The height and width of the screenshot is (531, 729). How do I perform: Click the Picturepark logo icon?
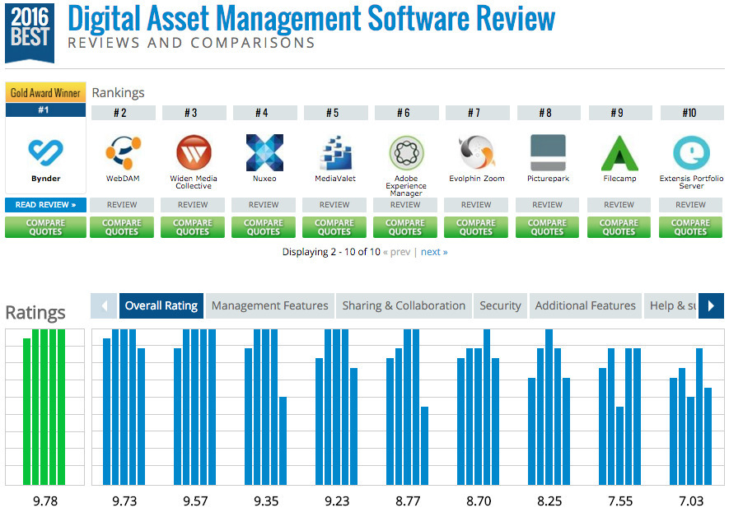(x=548, y=152)
